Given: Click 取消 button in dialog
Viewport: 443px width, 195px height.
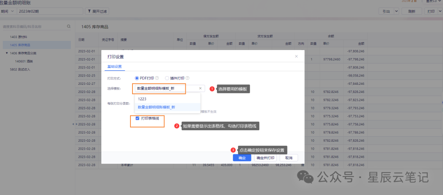Looking at the screenshot, I should coord(289,158).
